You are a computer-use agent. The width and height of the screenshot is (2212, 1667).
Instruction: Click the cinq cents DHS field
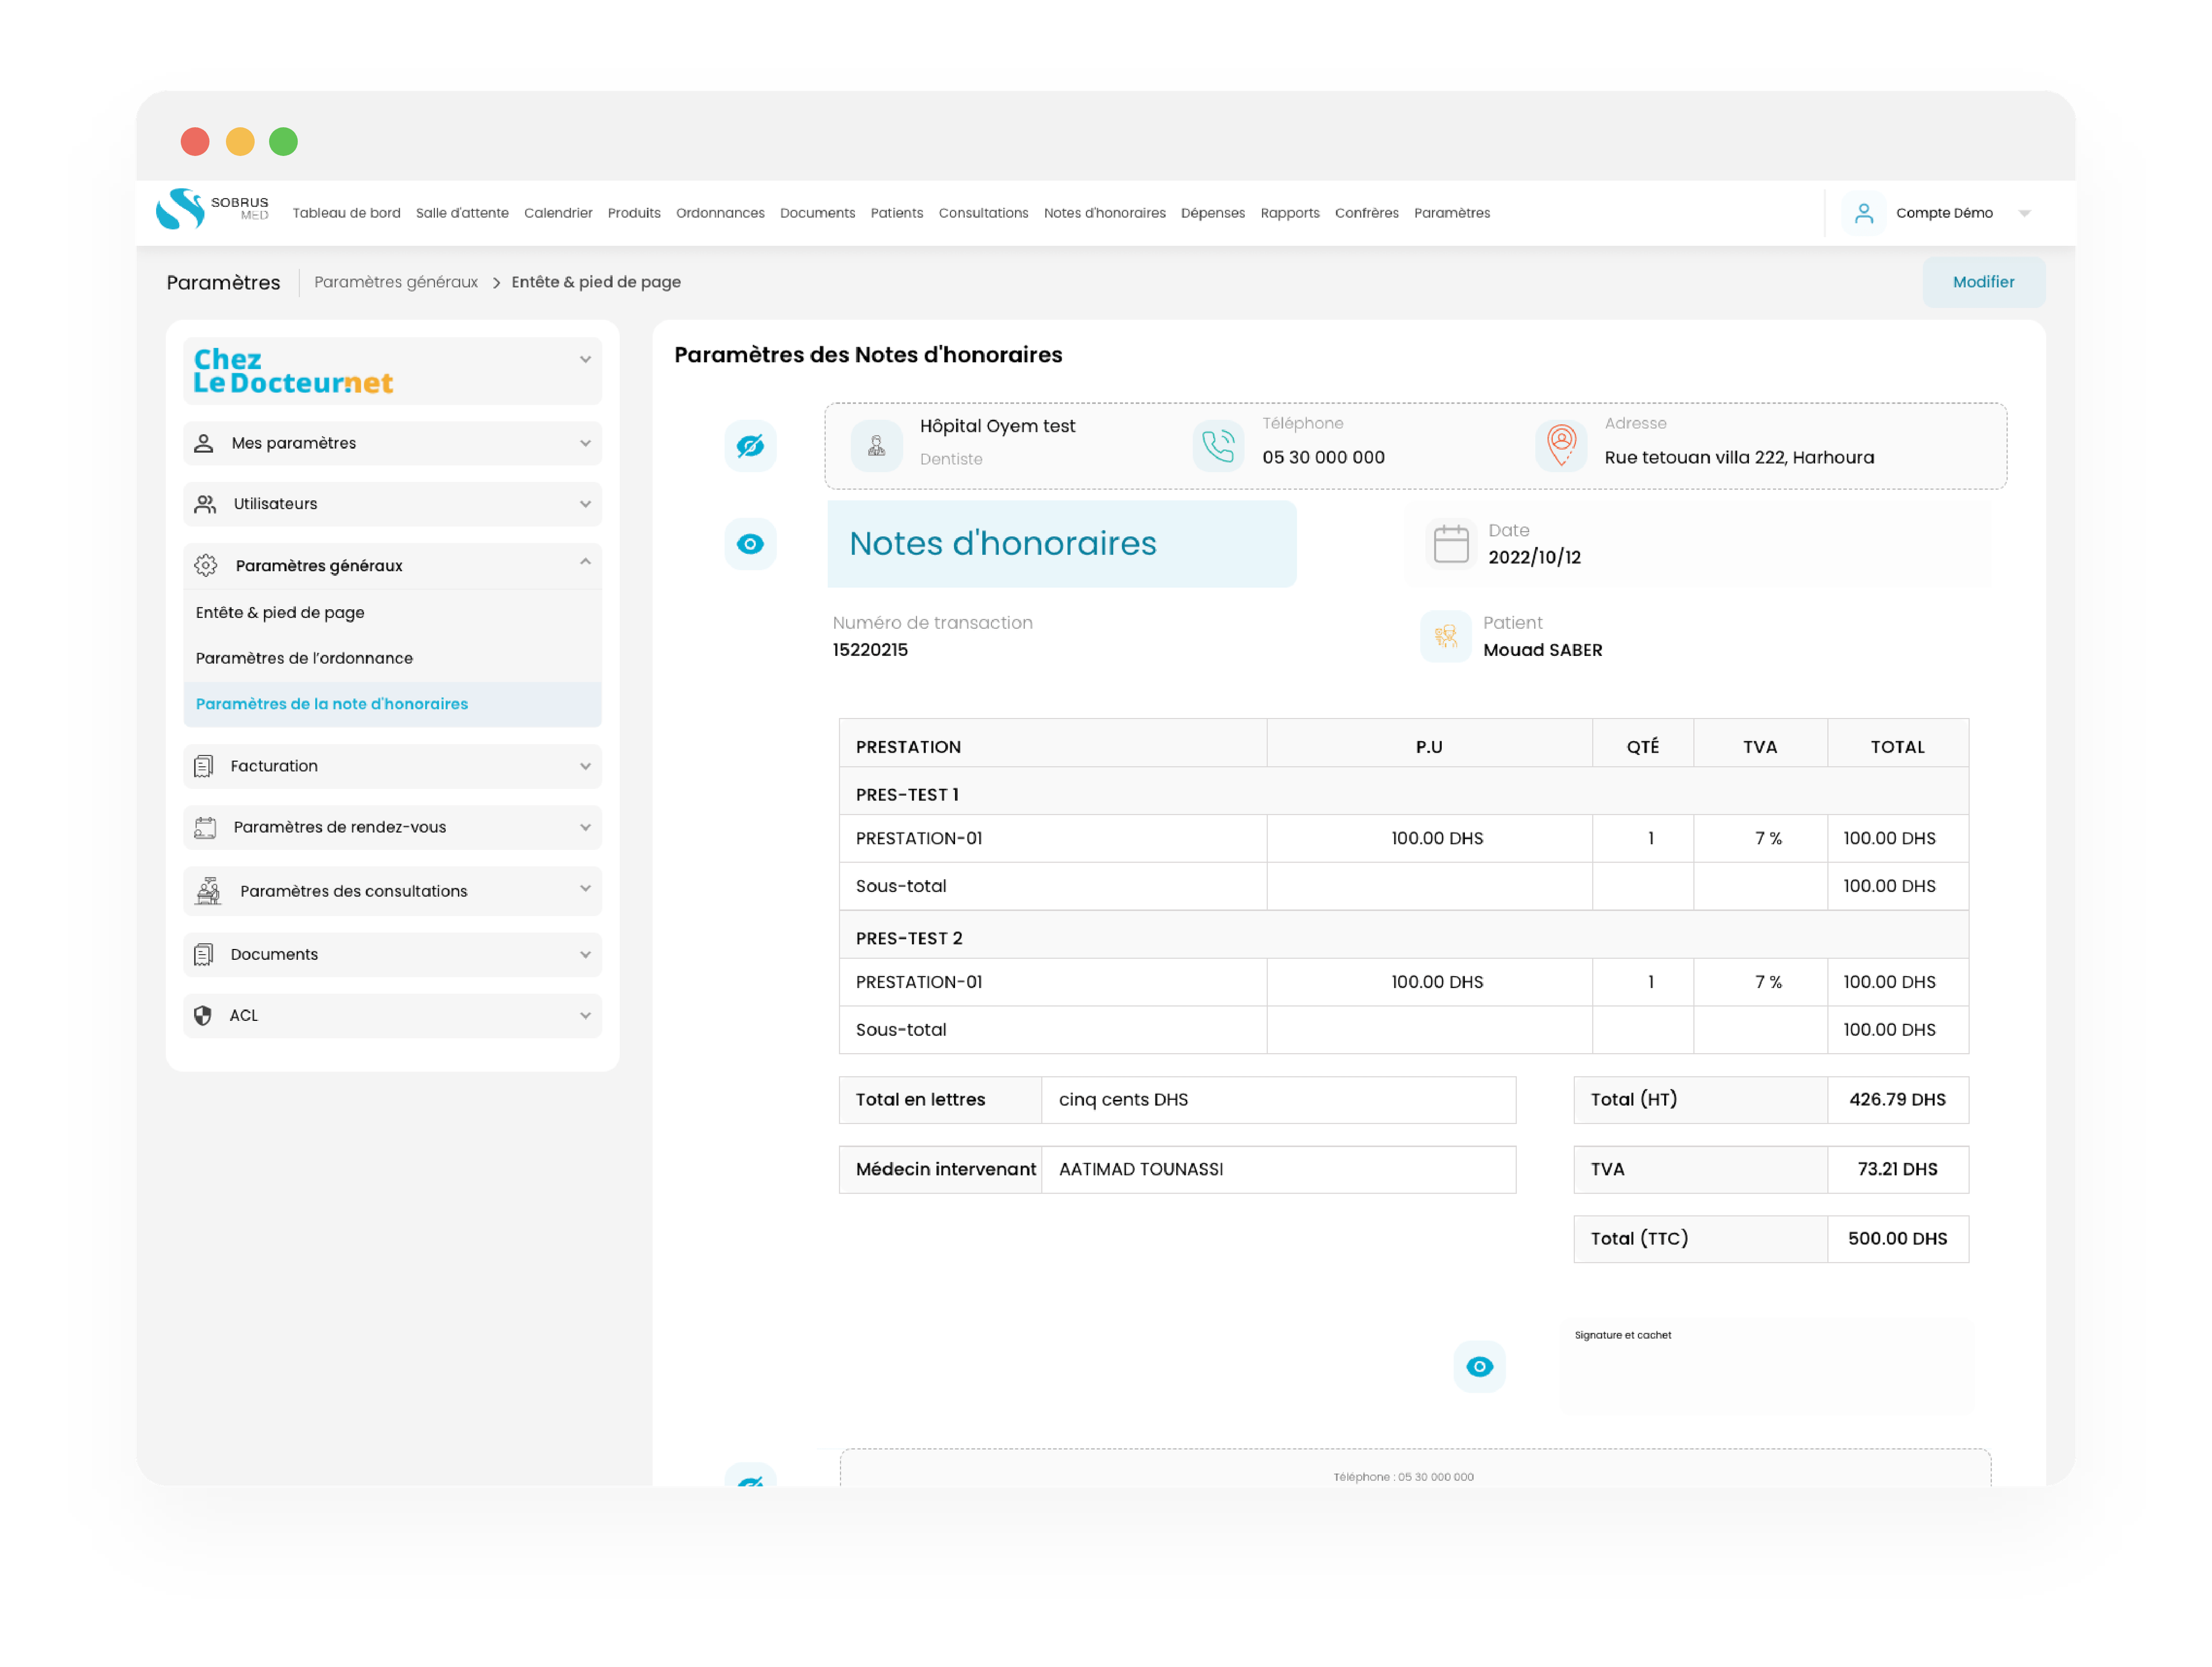1278,1100
